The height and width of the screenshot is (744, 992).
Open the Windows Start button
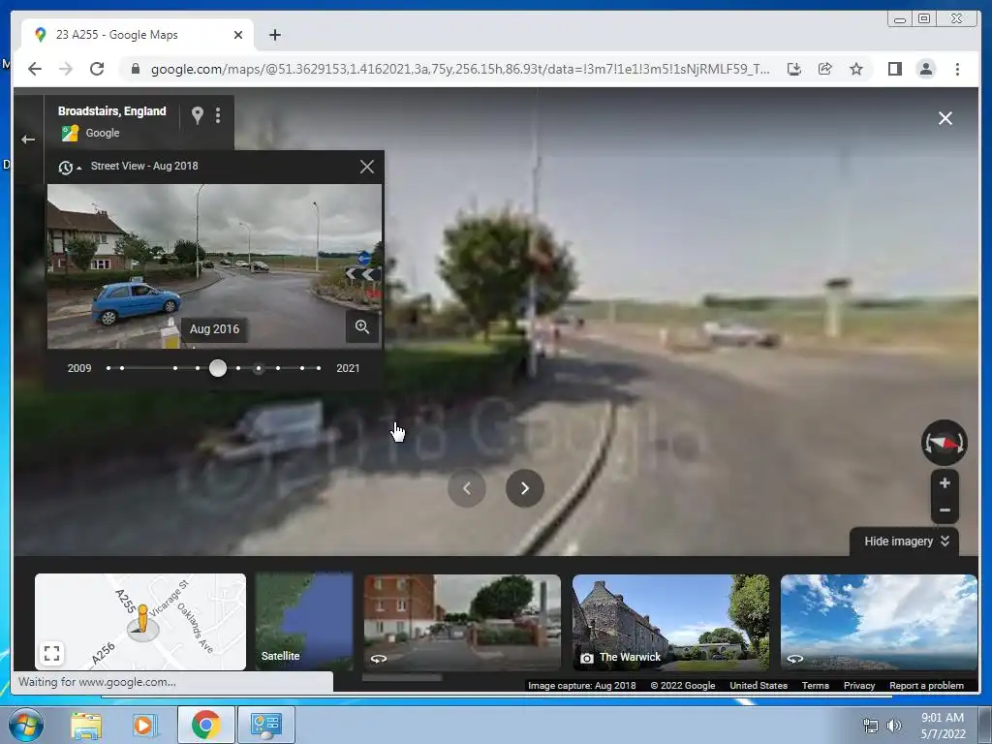click(x=25, y=725)
